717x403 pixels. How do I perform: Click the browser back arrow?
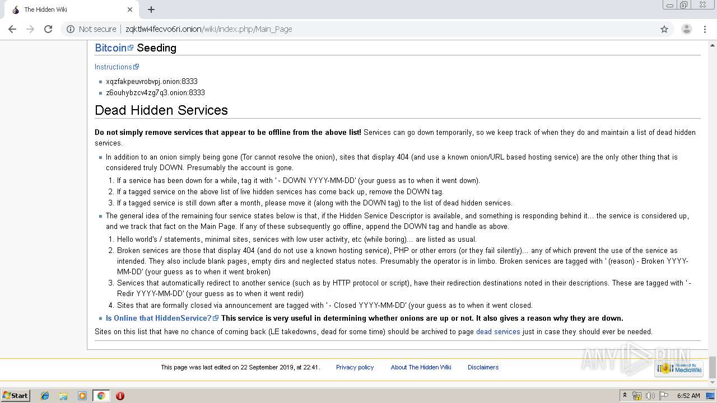point(12,29)
